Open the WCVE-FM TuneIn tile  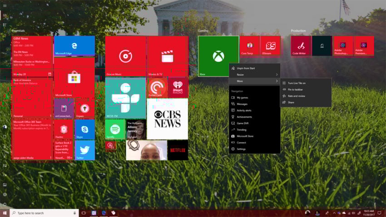126,98
